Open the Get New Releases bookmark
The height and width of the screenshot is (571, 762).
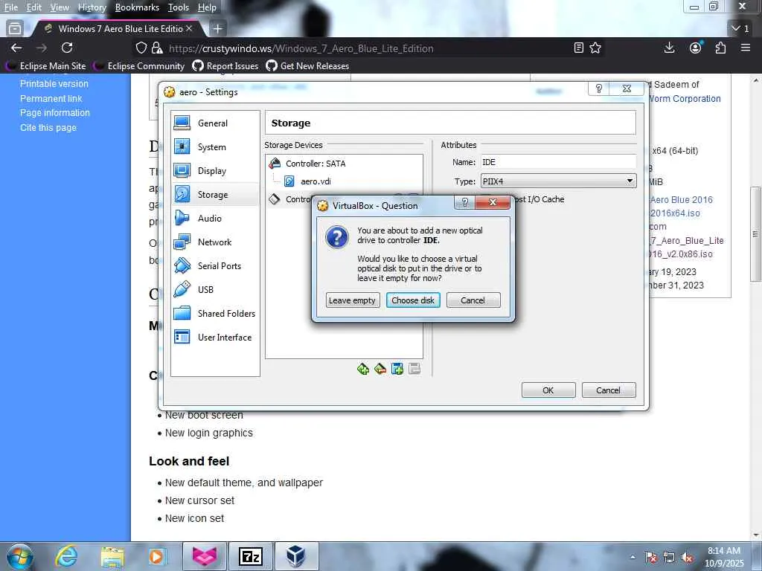308,65
